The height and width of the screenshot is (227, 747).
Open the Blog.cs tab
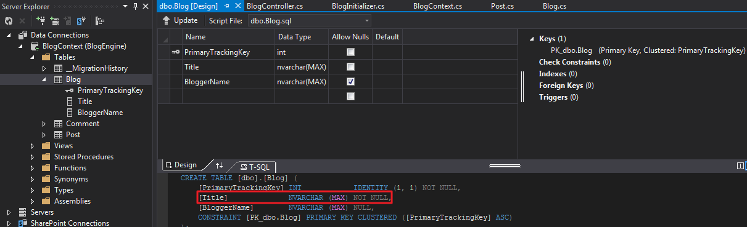pos(555,6)
